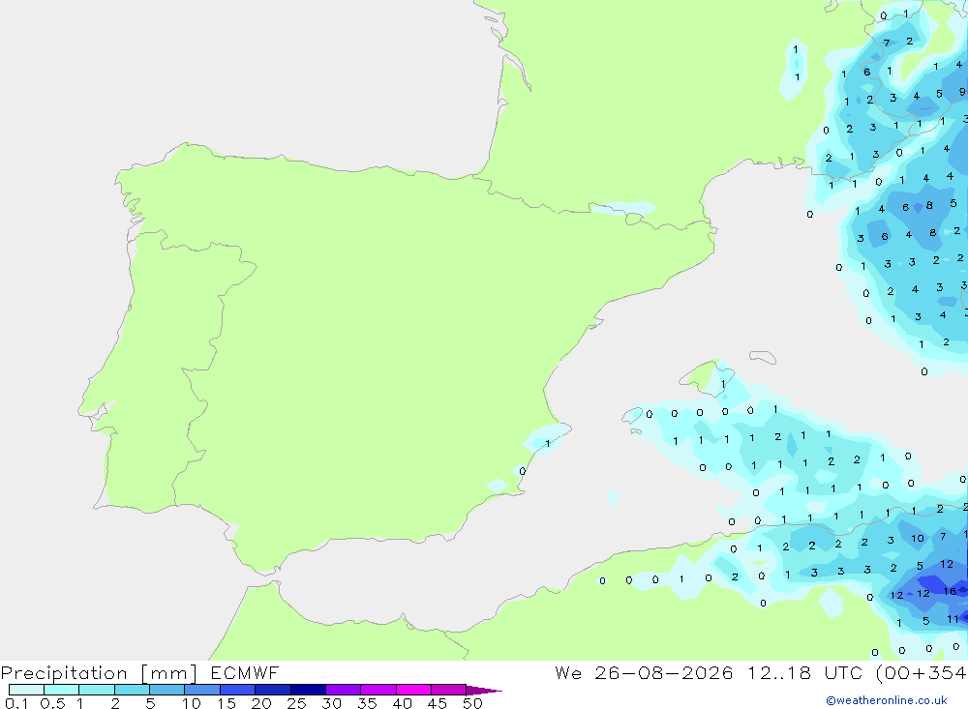Choose the 25–30 mm navy legend swatch
This screenshot has width=968, height=709.
[308, 690]
